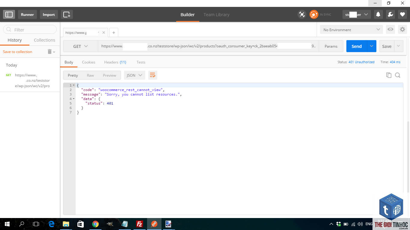Click the 401 Unauthorized status text

point(361,62)
